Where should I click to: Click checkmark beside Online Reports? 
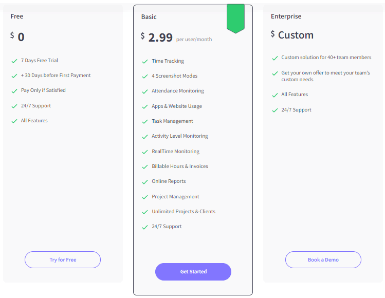[x=145, y=182]
